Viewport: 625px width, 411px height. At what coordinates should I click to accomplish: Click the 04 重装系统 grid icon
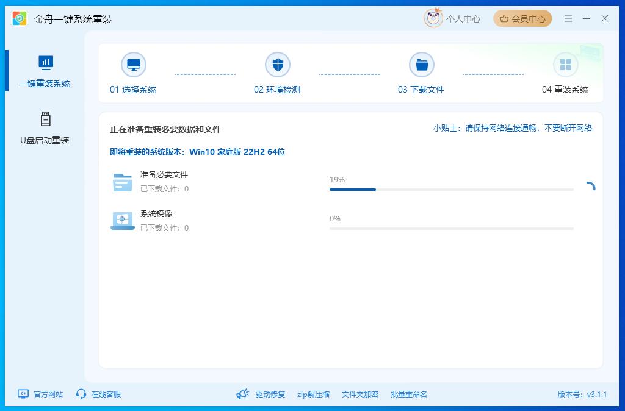click(566, 63)
